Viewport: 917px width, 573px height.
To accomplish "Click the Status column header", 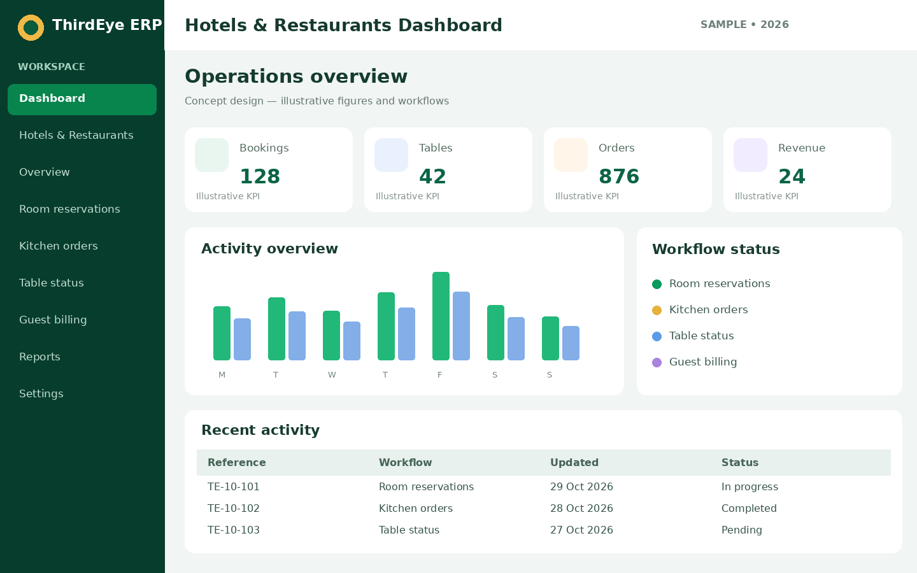I will click(740, 463).
